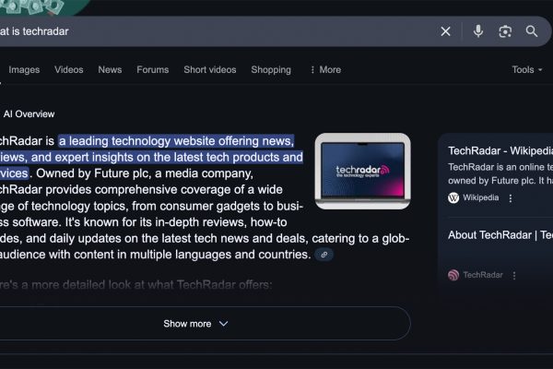The image size is (553, 369).
Task: Select the Short videos tab
Action: pos(210,70)
